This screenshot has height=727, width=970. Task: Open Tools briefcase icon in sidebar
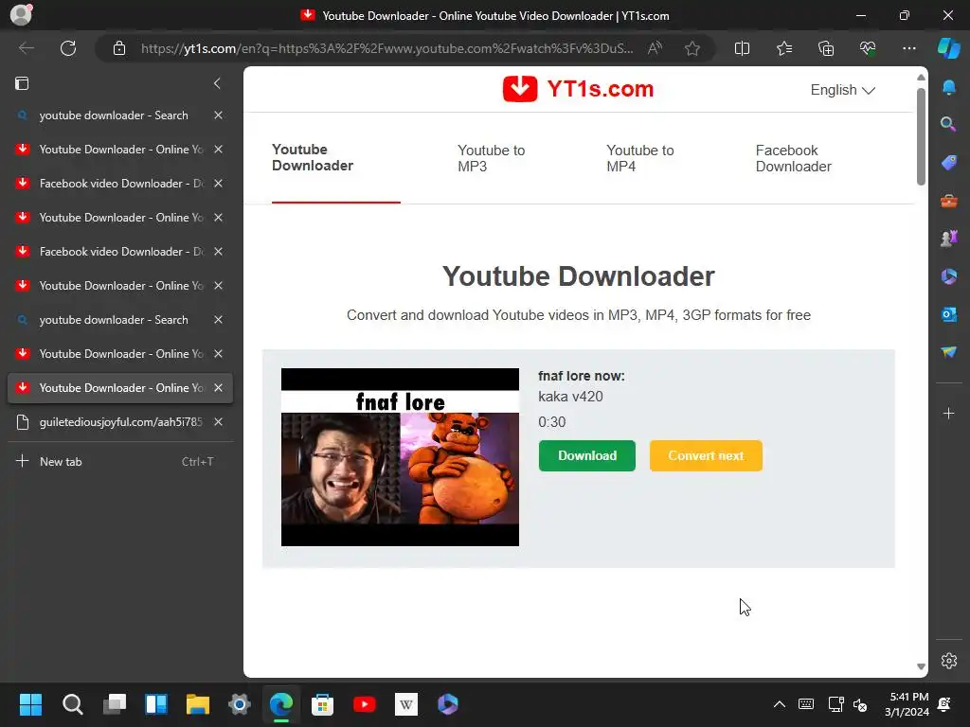pyautogui.click(x=949, y=201)
